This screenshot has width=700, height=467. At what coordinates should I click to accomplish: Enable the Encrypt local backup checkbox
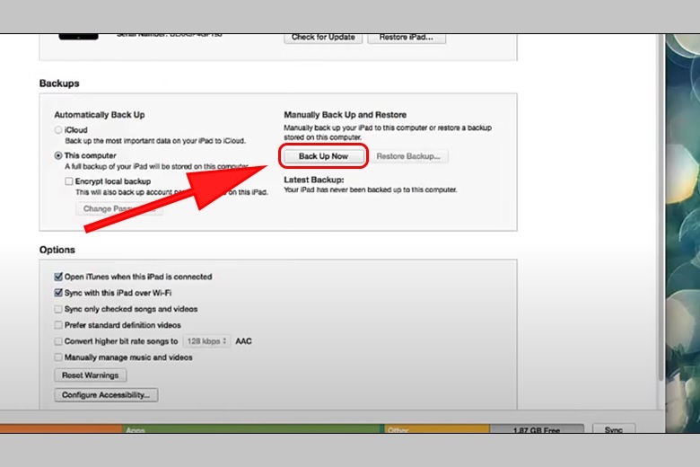[x=69, y=181]
